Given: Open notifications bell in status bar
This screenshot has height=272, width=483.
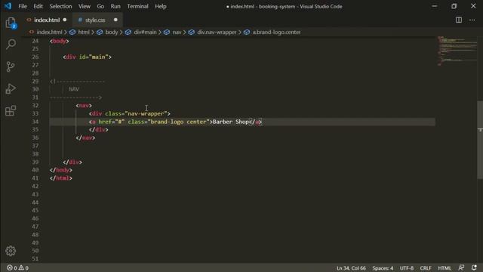Looking at the screenshot, I should click(474, 267).
